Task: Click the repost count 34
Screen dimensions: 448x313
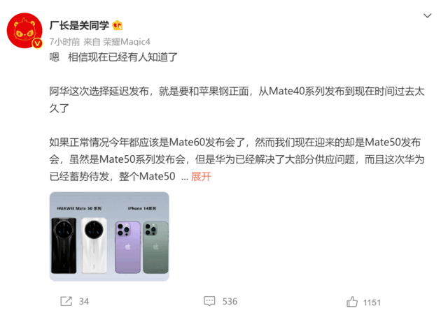Action: coord(84,302)
